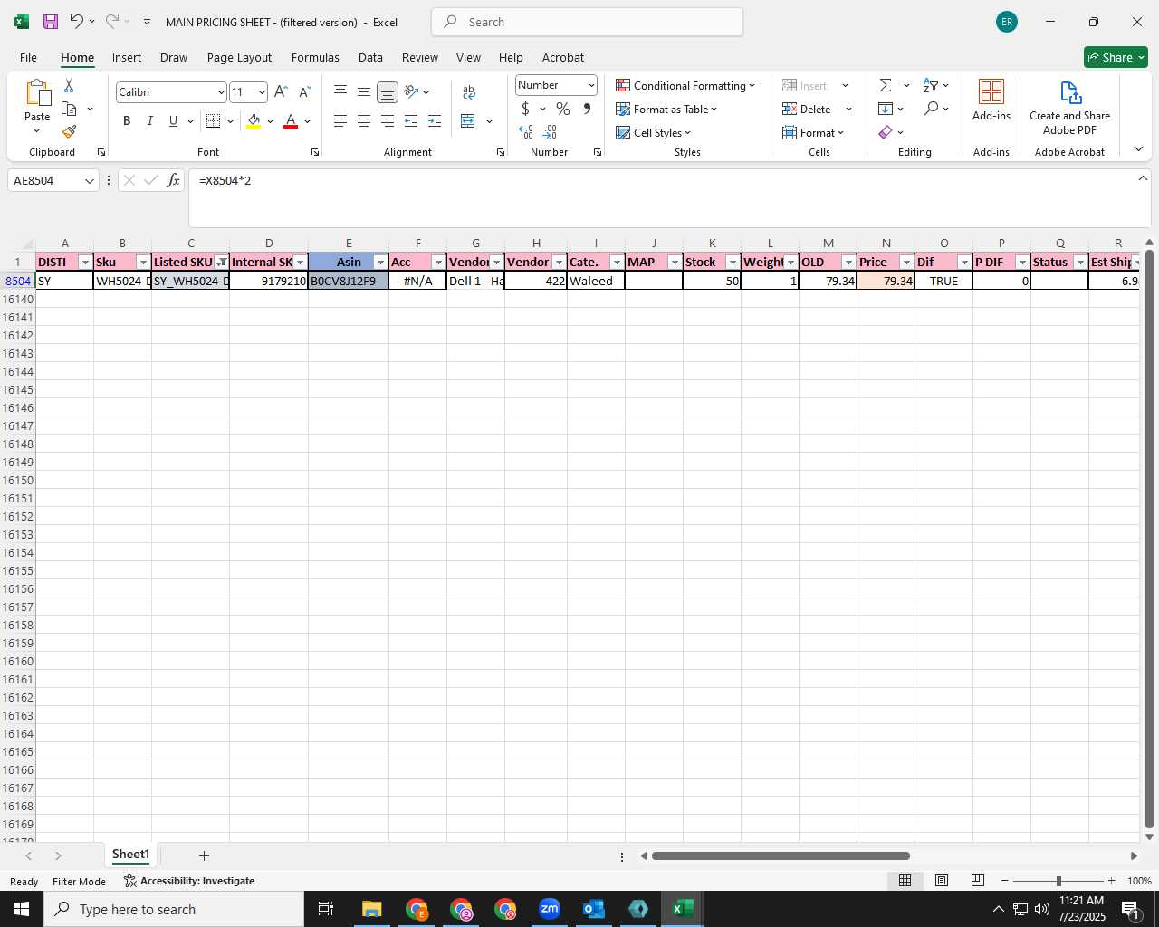Screen dimensions: 1159x927
Task: Apply Percent Style icon
Action: click(563, 109)
